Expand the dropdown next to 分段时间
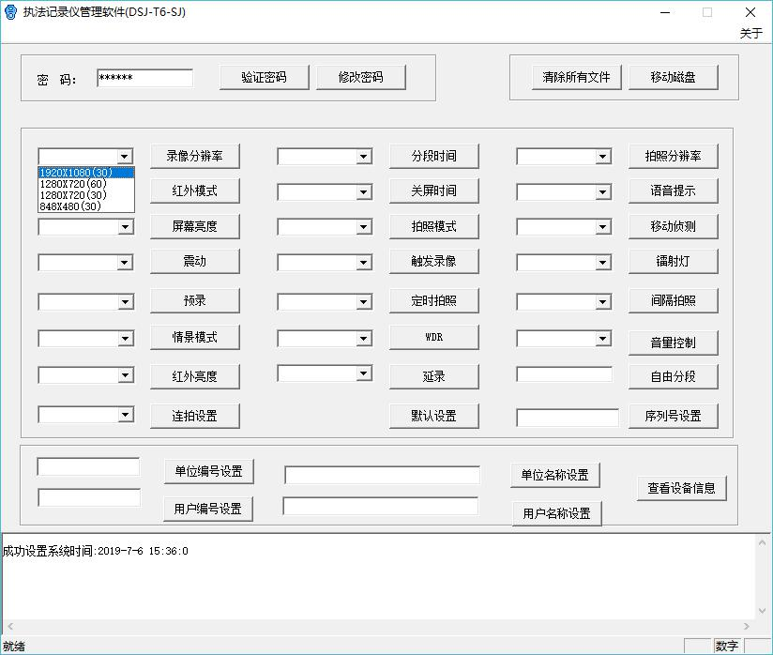773x655 pixels. (x=364, y=157)
